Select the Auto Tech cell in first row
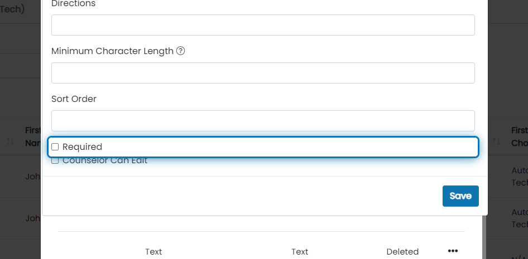The height and width of the screenshot is (259, 528). [520, 176]
